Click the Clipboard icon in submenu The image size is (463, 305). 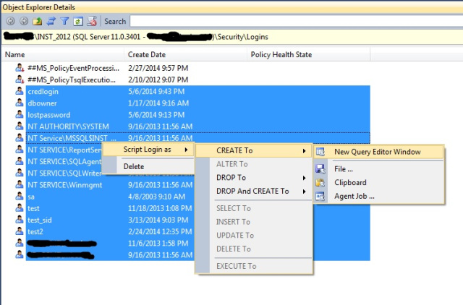pyautogui.click(x=320, y=183)
